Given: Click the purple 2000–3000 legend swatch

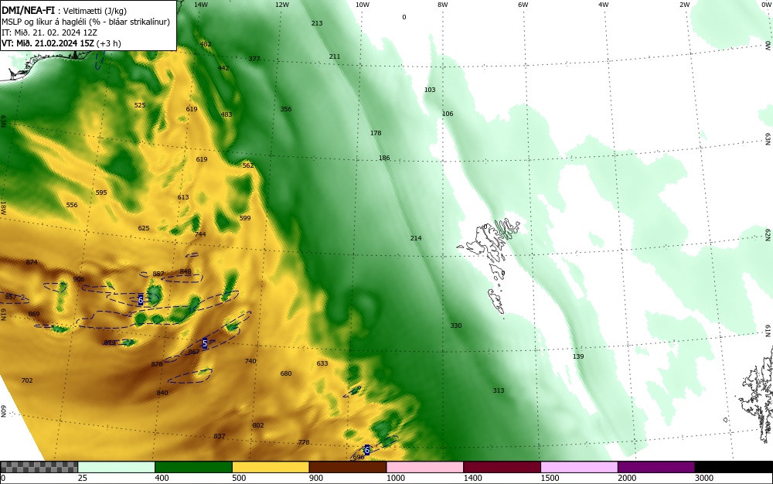Looking at the screenshot, I should [656, 467].
